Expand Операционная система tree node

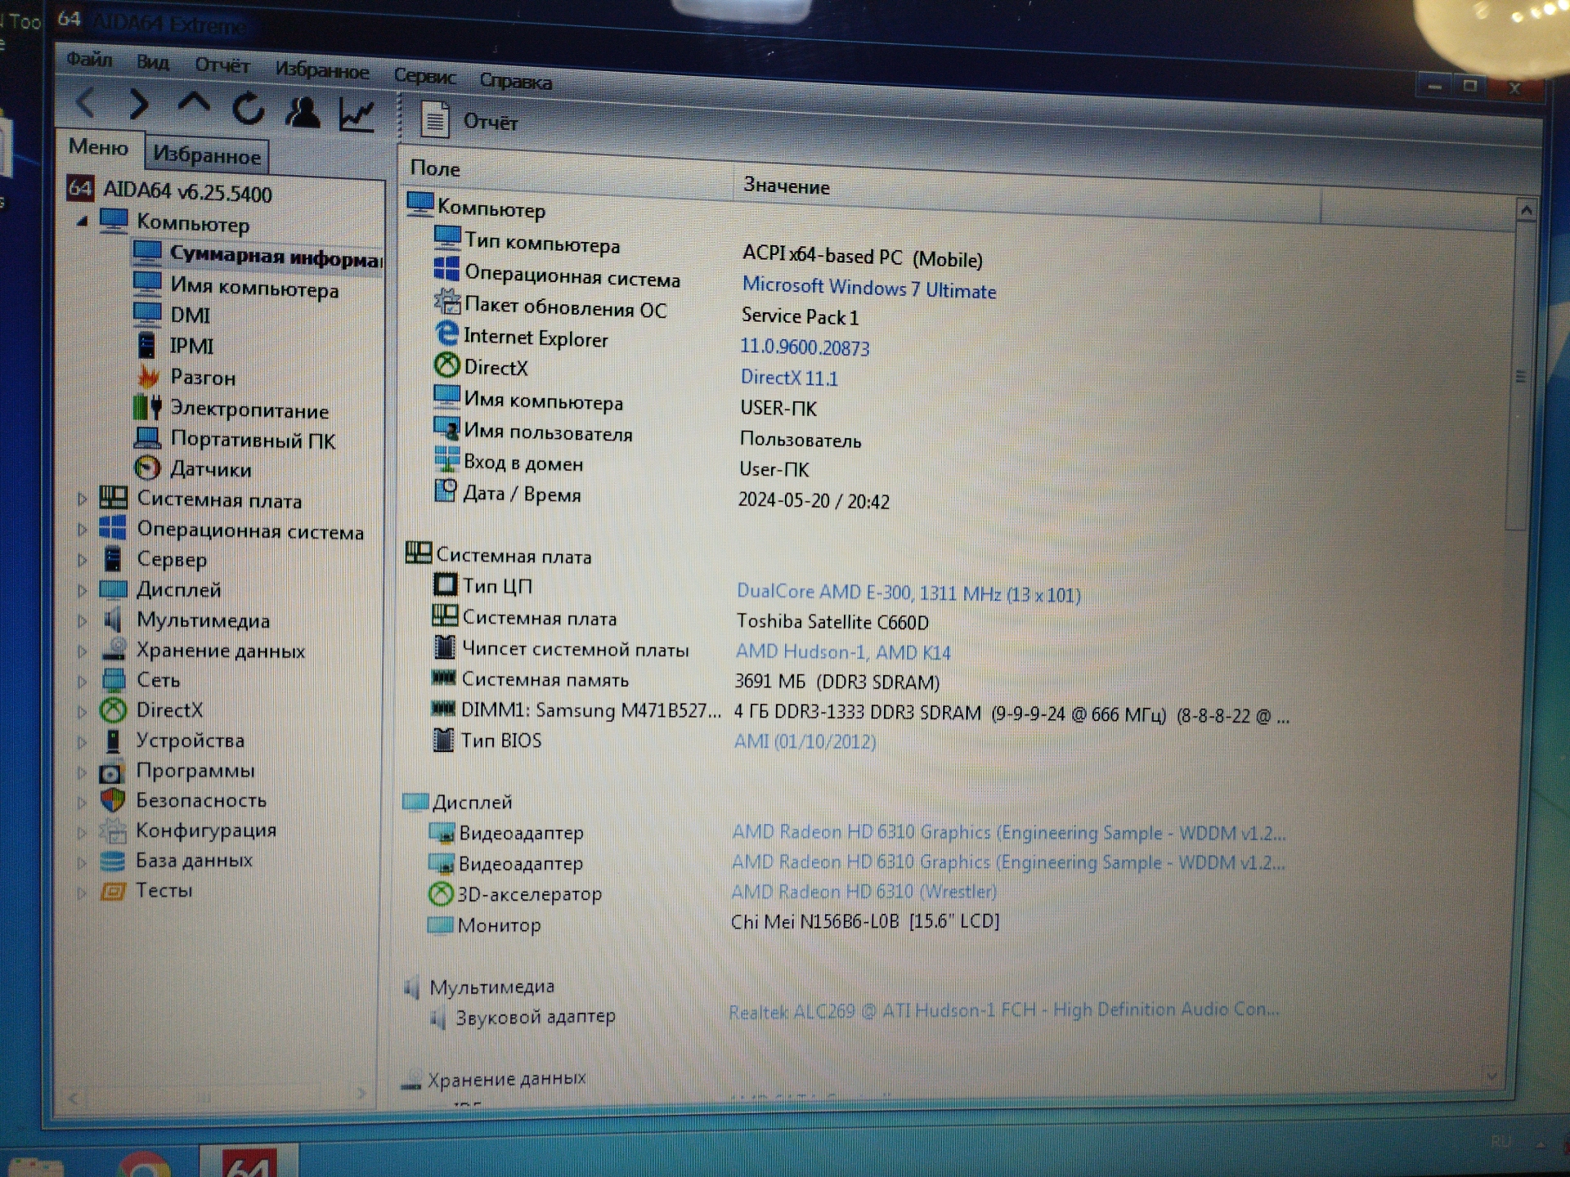pyautogui.click(x=82, y=530)
